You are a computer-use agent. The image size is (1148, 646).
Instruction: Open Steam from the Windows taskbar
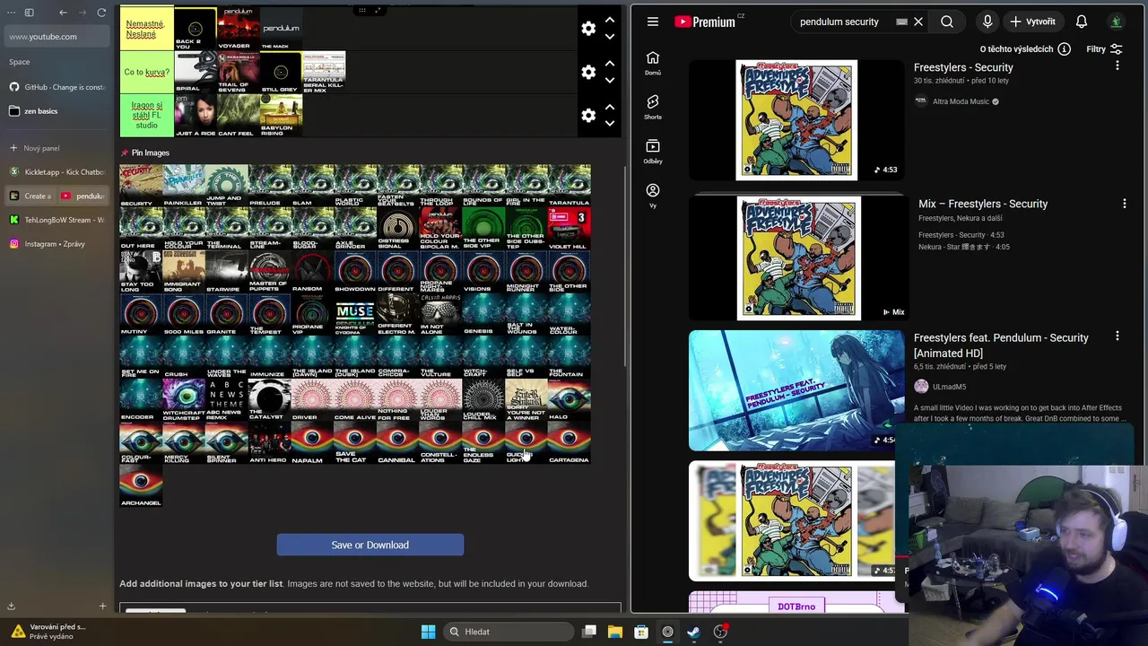coord(693,632)
